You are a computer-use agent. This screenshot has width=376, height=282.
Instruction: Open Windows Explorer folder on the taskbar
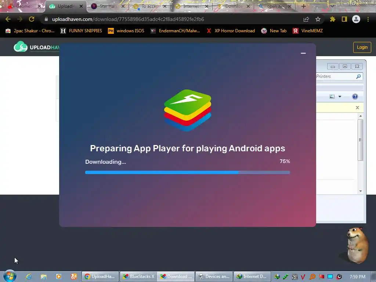(43, 276)
